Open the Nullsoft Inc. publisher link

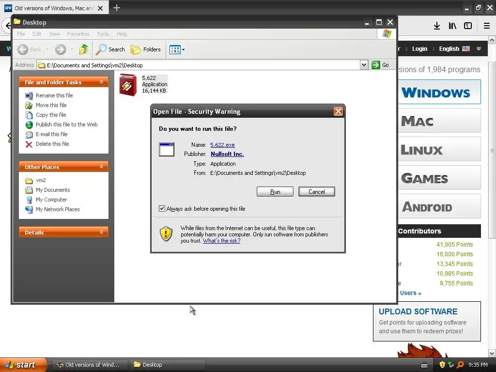(x=227, y=154)
